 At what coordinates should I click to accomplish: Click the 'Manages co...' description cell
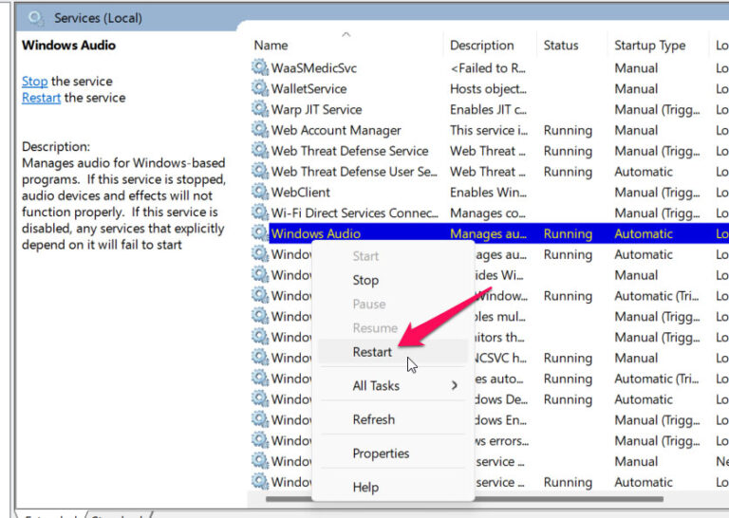488,213
